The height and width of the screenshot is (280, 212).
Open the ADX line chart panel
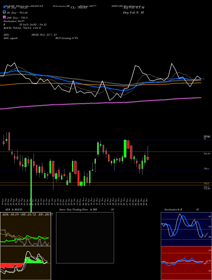[x=25, y=229]
